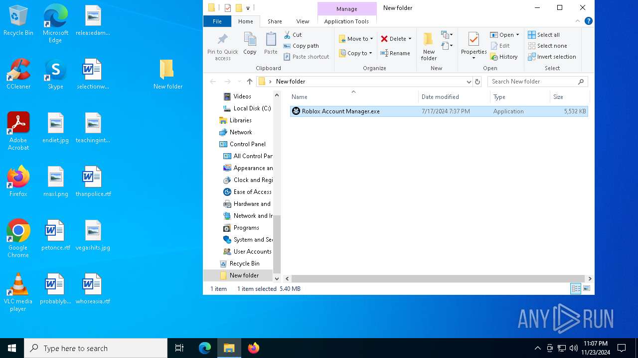Rename the selected file
The width and height of the screenshot is (638, 358).
tap(395, 53)
